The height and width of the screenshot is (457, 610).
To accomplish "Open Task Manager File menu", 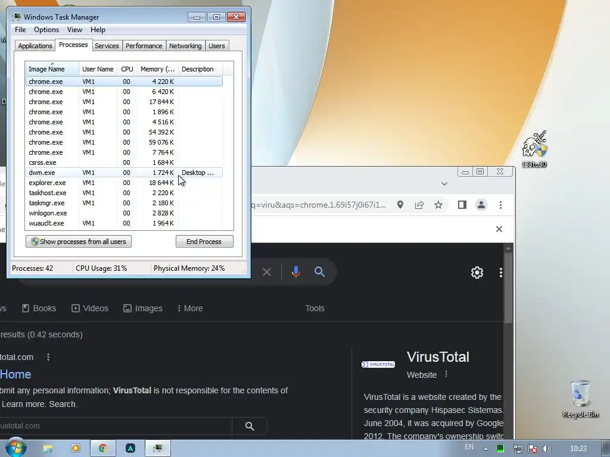I will coord(20,30).
